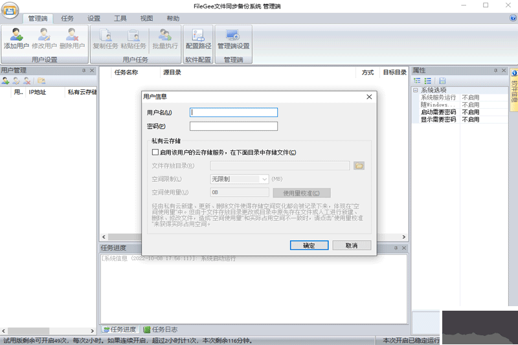
Task: Click the 空间使用量 0B field
Action: [x=240, y=192]
